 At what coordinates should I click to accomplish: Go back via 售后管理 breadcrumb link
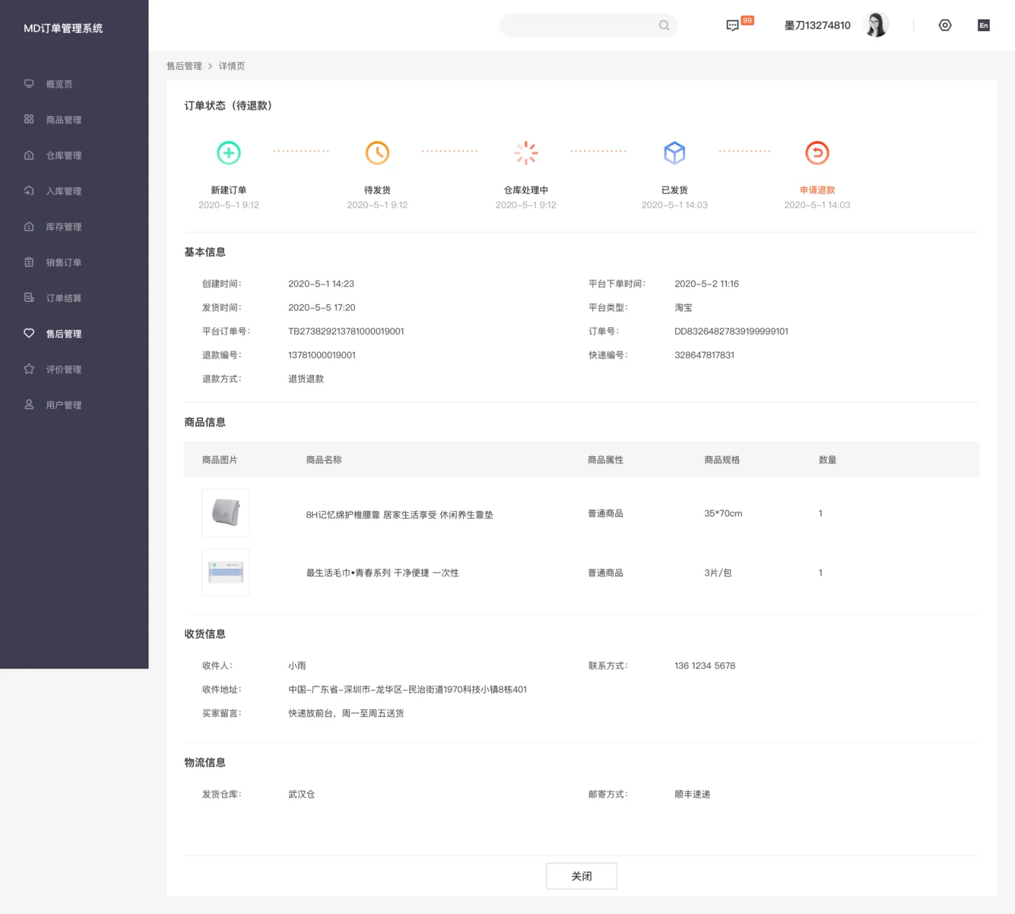click(x=184, y=66)
